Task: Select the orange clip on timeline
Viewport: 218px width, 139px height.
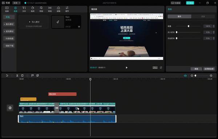Action: pyautogui.click(x=28, y=99)
